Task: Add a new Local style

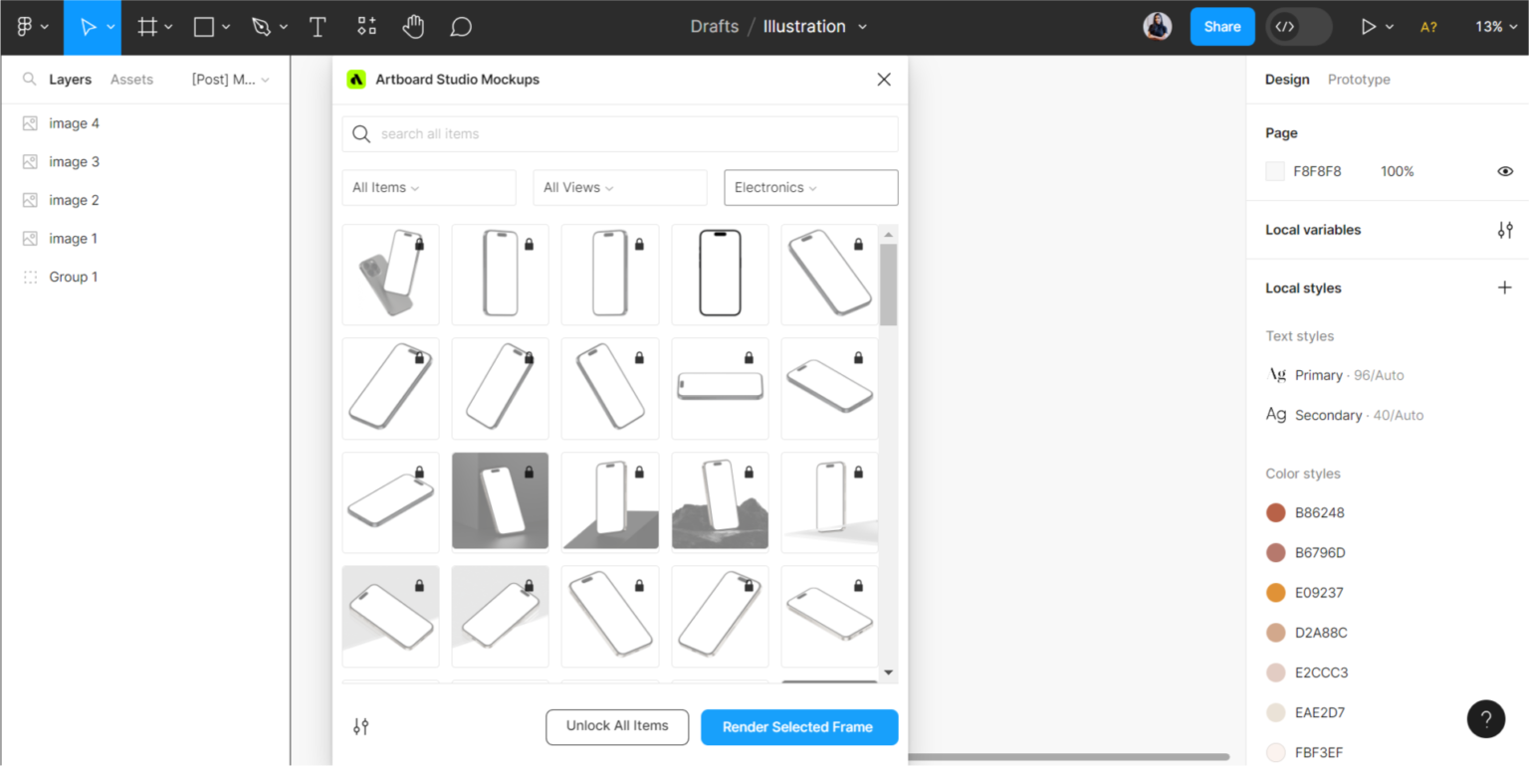Action: click(1504, 287)
